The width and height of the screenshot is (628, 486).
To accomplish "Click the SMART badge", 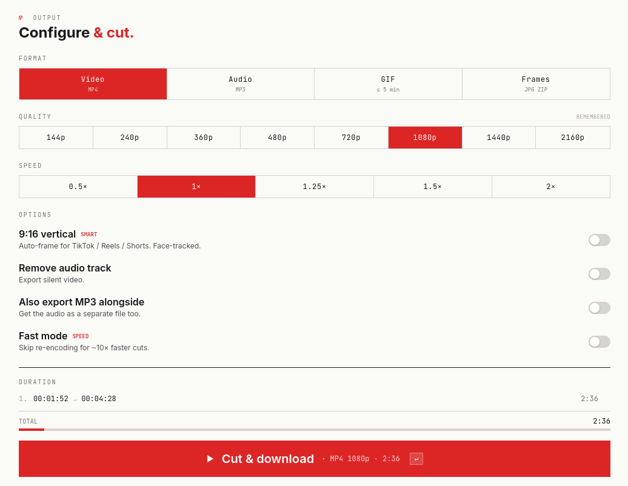I will tap(89, 235).
